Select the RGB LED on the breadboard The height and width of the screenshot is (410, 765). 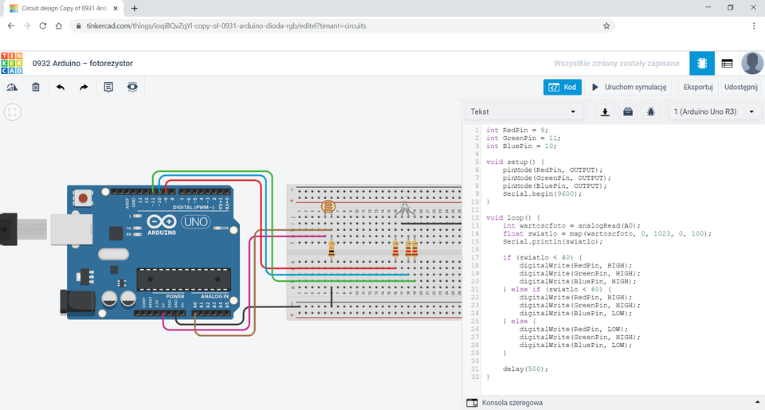pyautogui.click(x=405, y=209)
